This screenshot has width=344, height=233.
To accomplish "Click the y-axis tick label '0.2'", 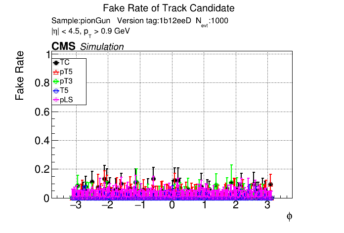I will point(42,169).
